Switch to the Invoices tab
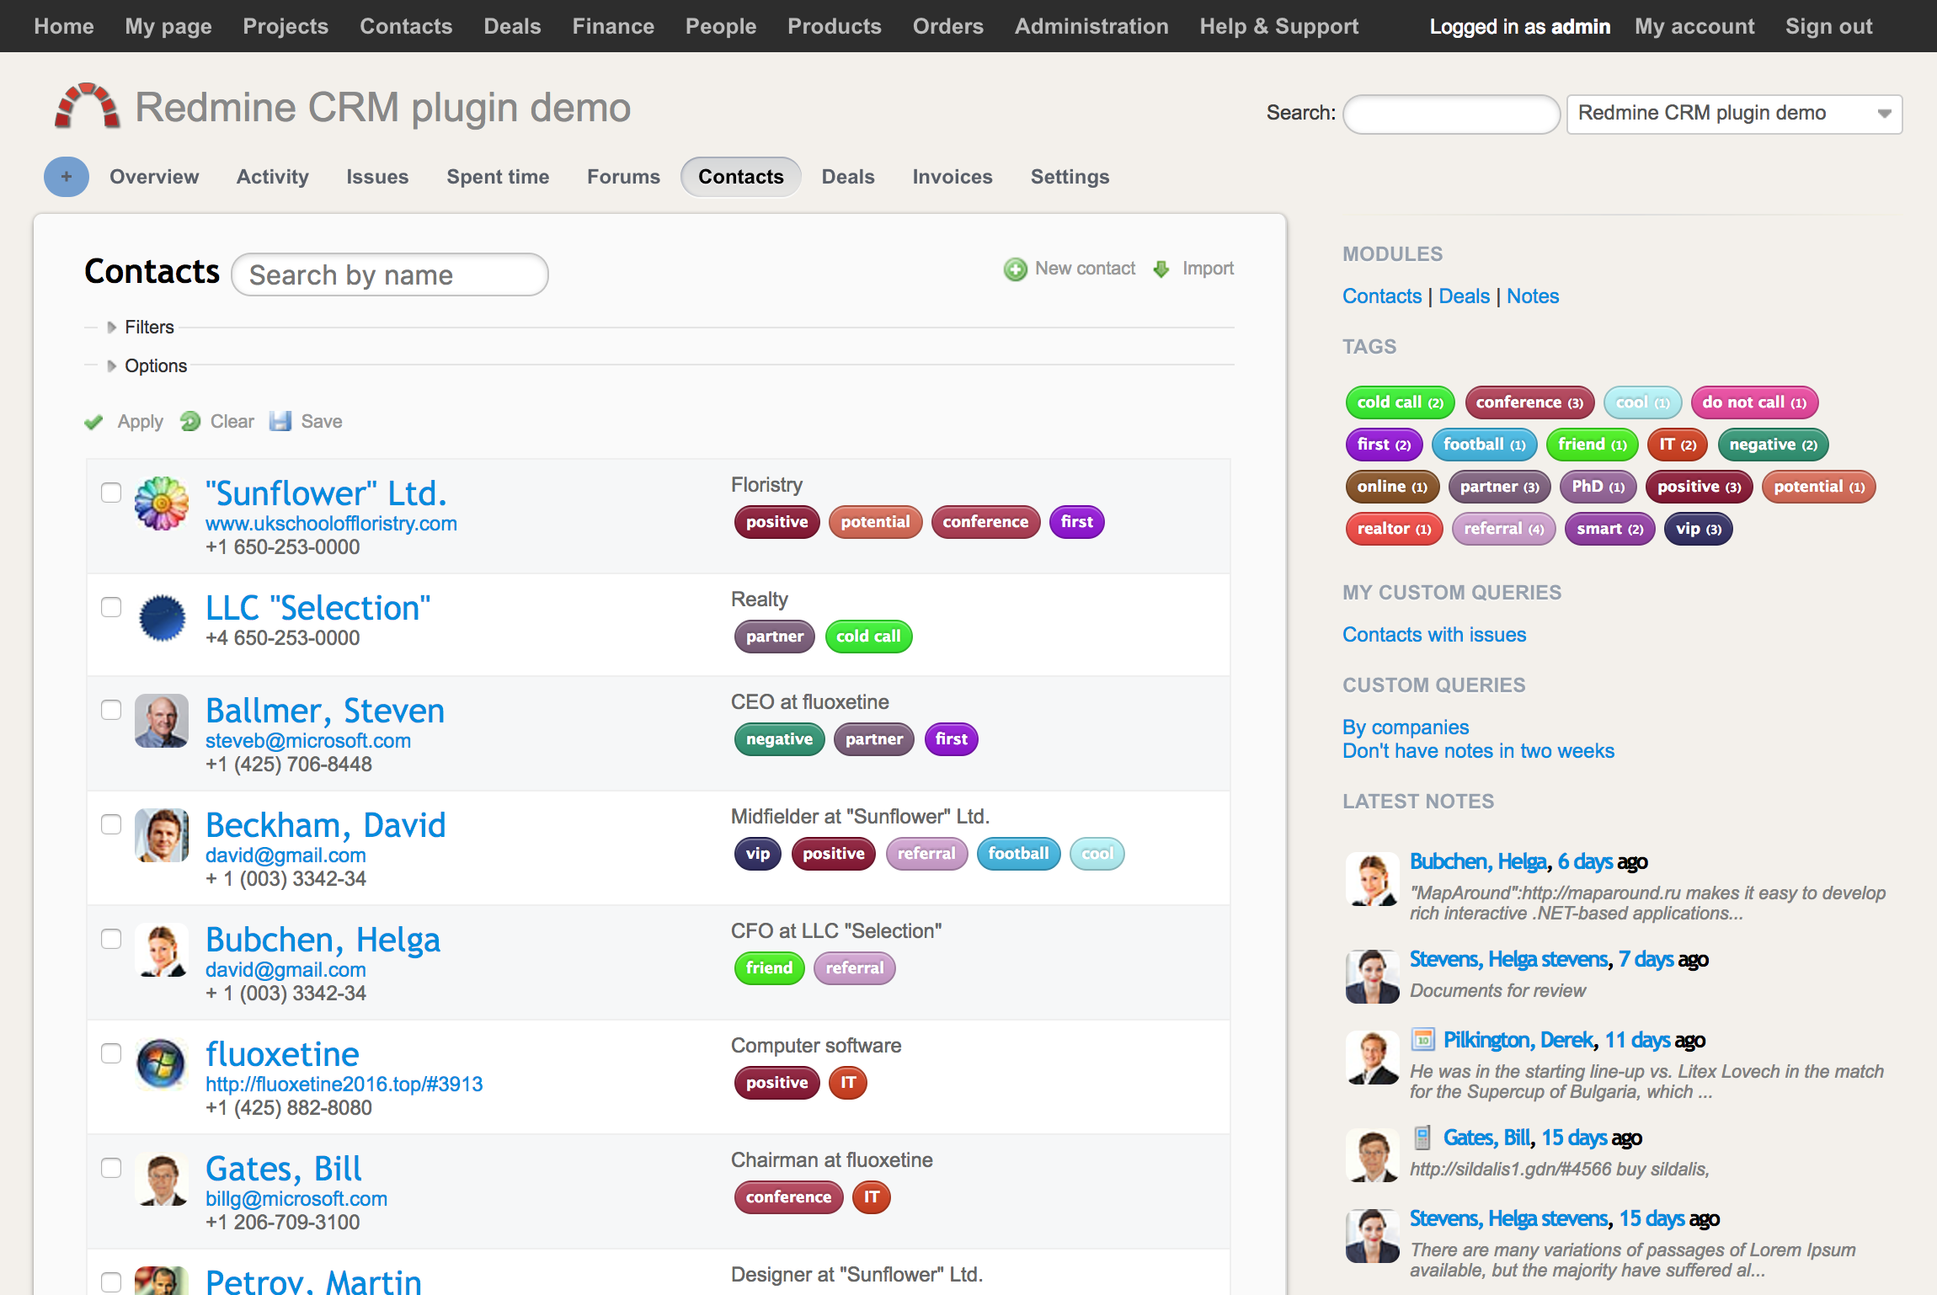Viewport: 1937px width, 1295px height. pos(952,177)
